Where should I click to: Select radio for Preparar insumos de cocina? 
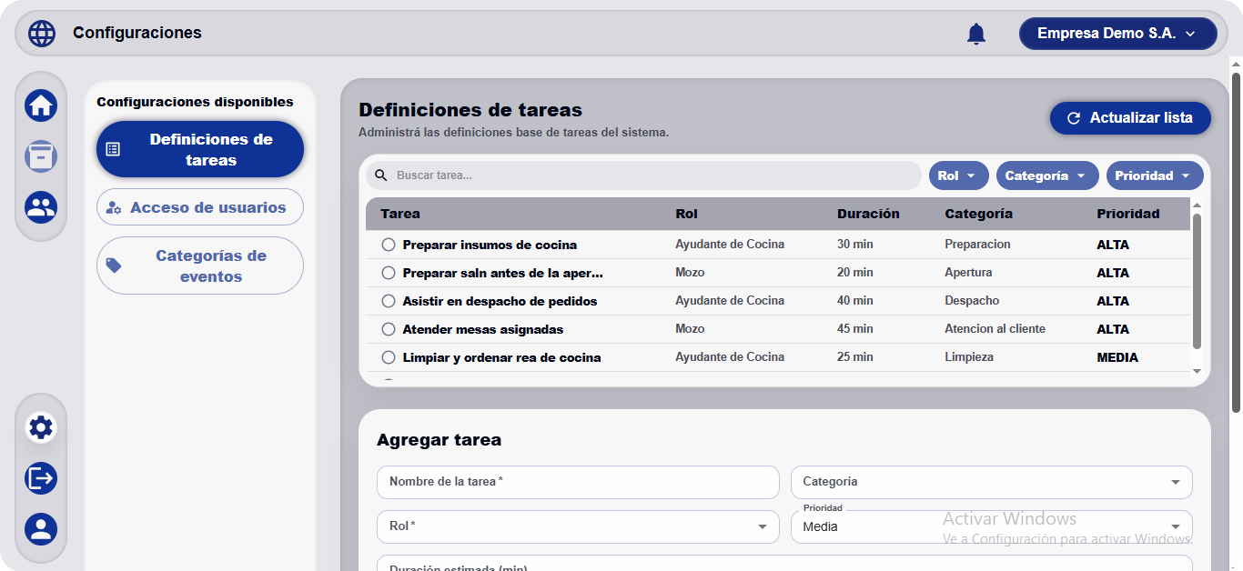pos(389,245)
